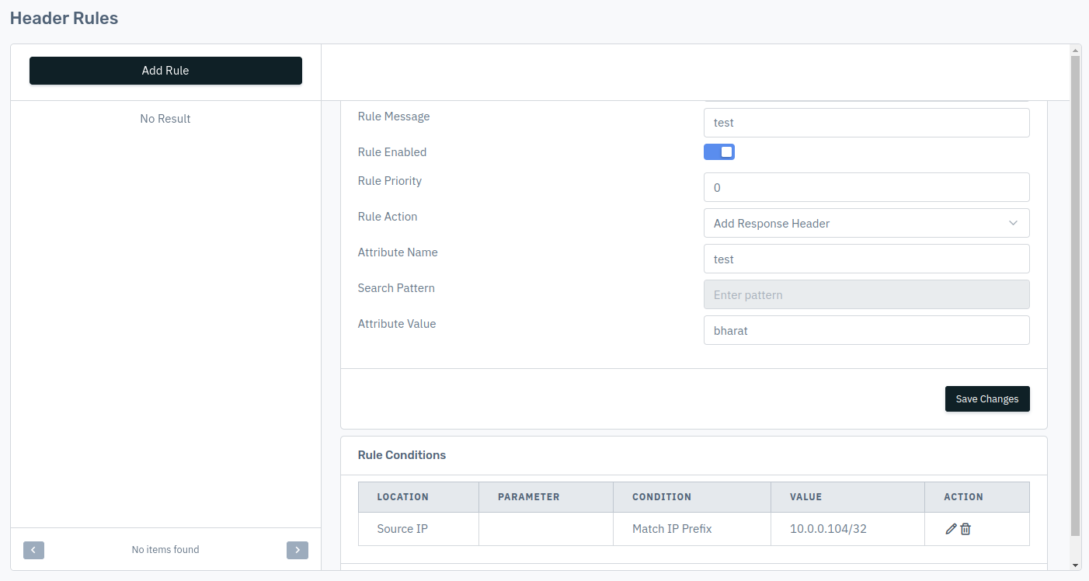Focus the Rule Priority input field
1089x581 pixels.
(867, 187)
